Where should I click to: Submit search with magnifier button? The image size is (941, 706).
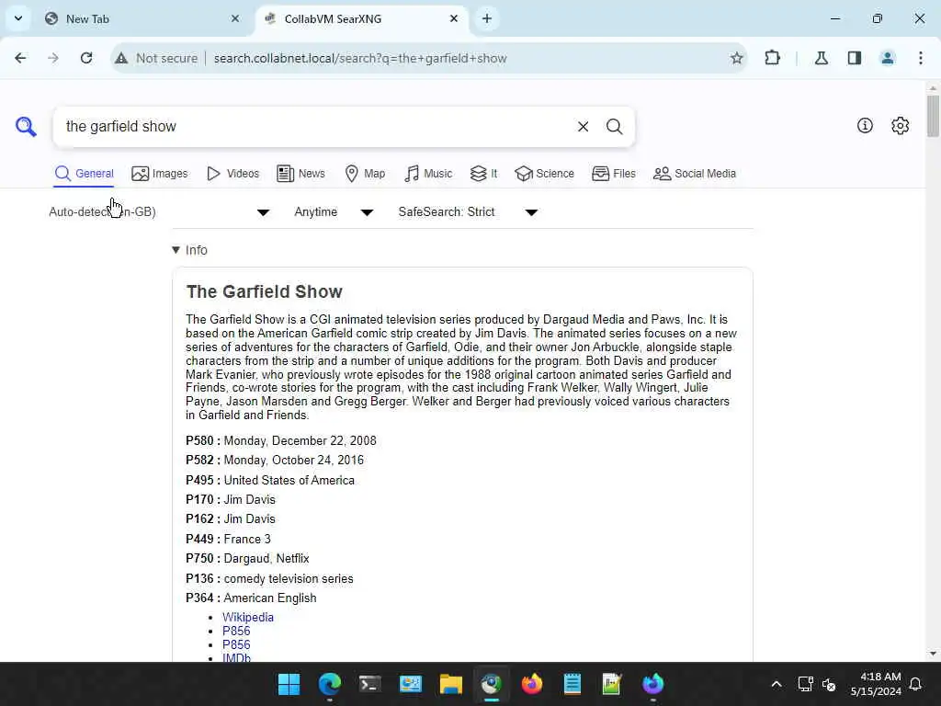coord(614,127)
